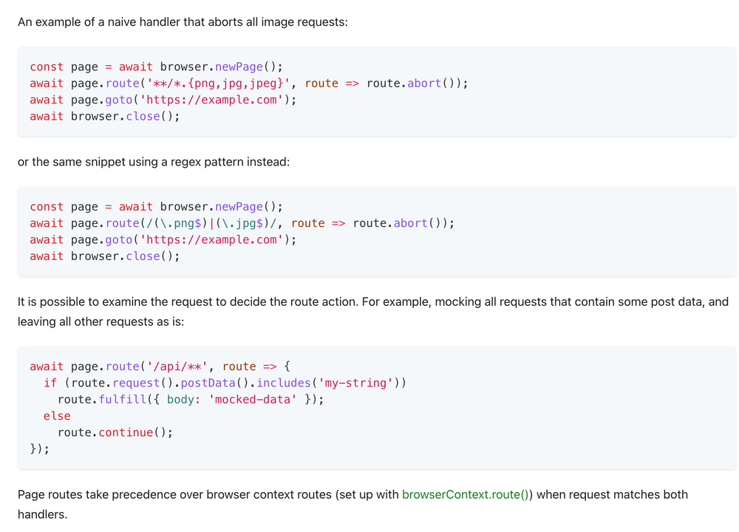Click the includes method name
Image resolution: width=739 pixels, height=532 pixels.
coord(284,383)
